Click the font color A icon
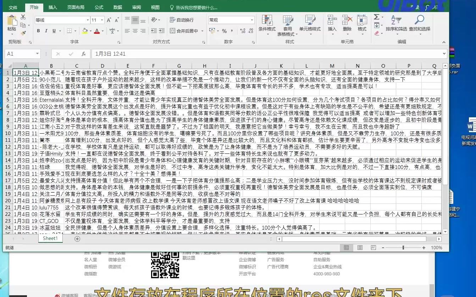 click(96, 31)
